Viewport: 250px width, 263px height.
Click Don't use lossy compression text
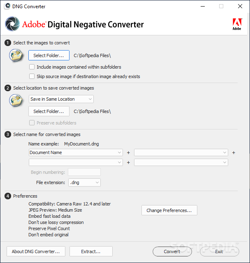coord(56,222)
